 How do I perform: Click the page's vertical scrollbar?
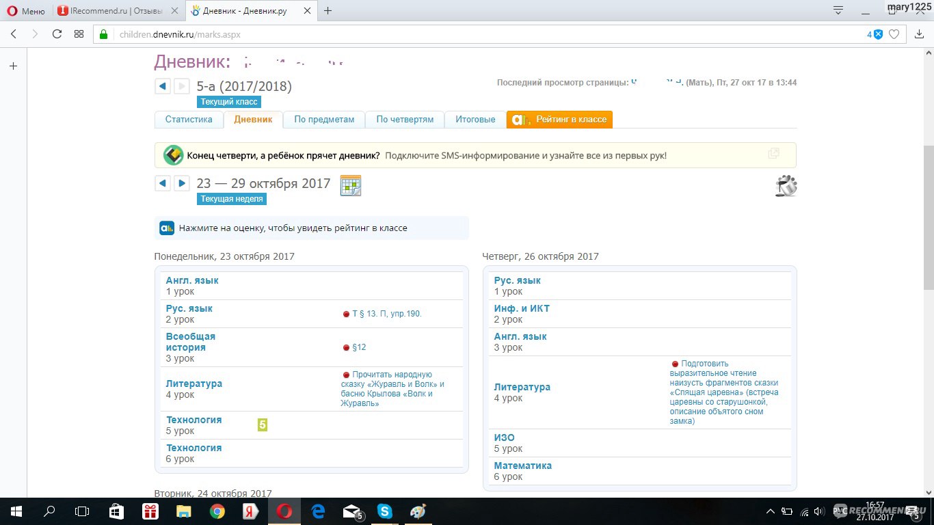pos(929,217)
